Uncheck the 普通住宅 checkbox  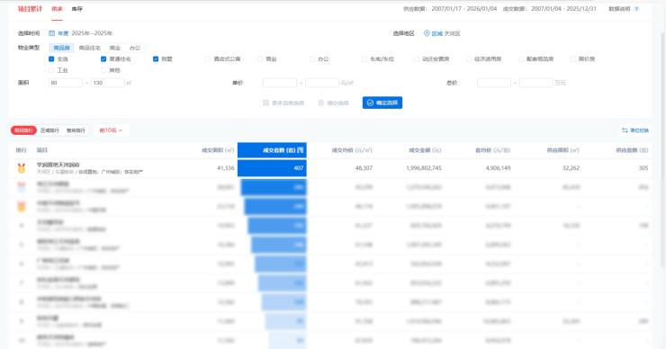[103, 59]
